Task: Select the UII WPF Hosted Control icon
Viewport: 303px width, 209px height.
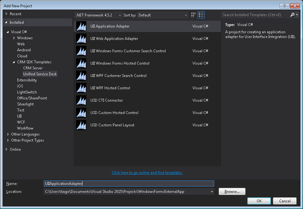Action: coord(81,88)
